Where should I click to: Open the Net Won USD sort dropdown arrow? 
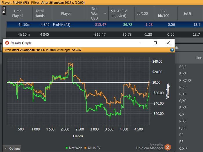pos(105,13)
